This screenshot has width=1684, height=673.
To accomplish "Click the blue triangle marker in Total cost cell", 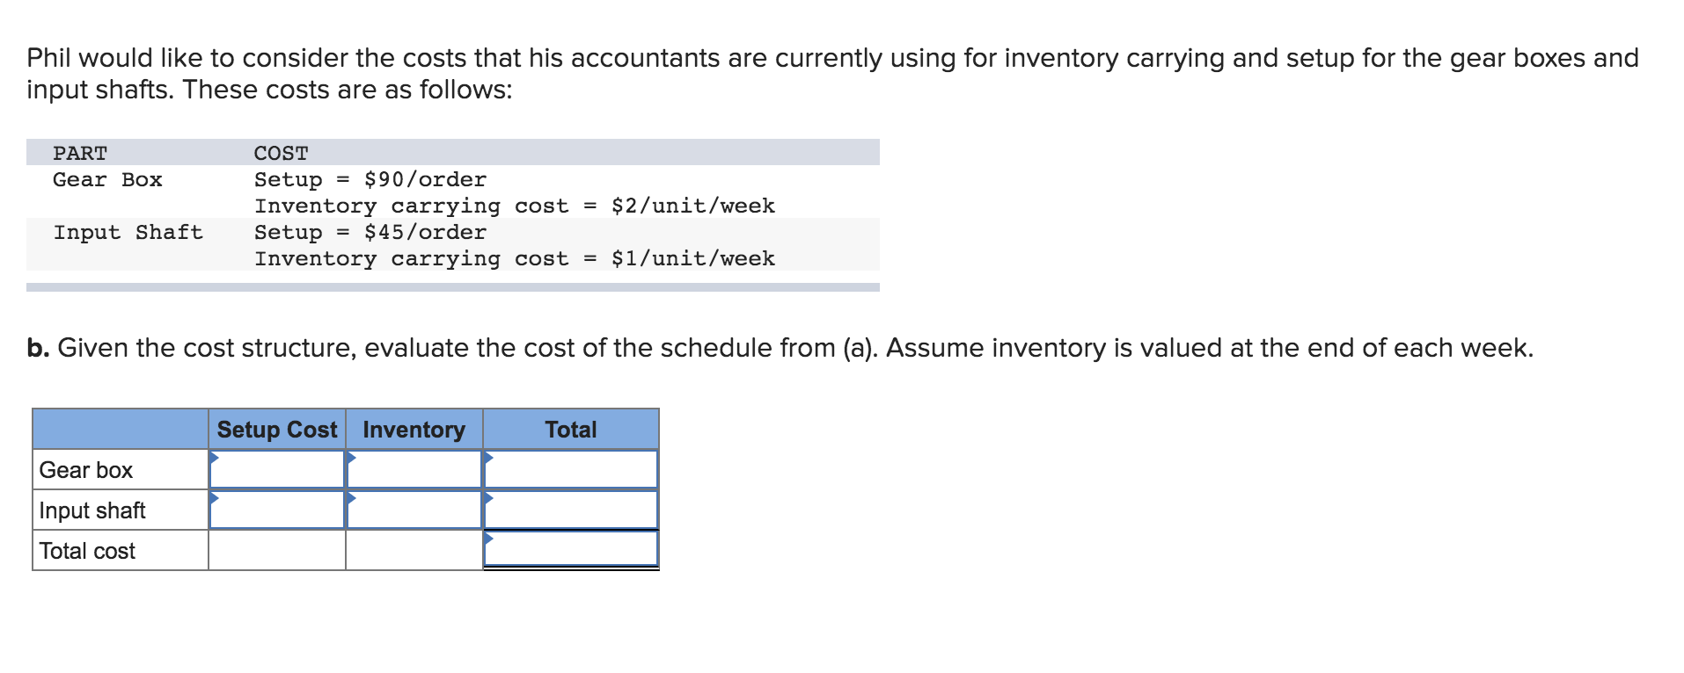I will (x=488, y=538).
